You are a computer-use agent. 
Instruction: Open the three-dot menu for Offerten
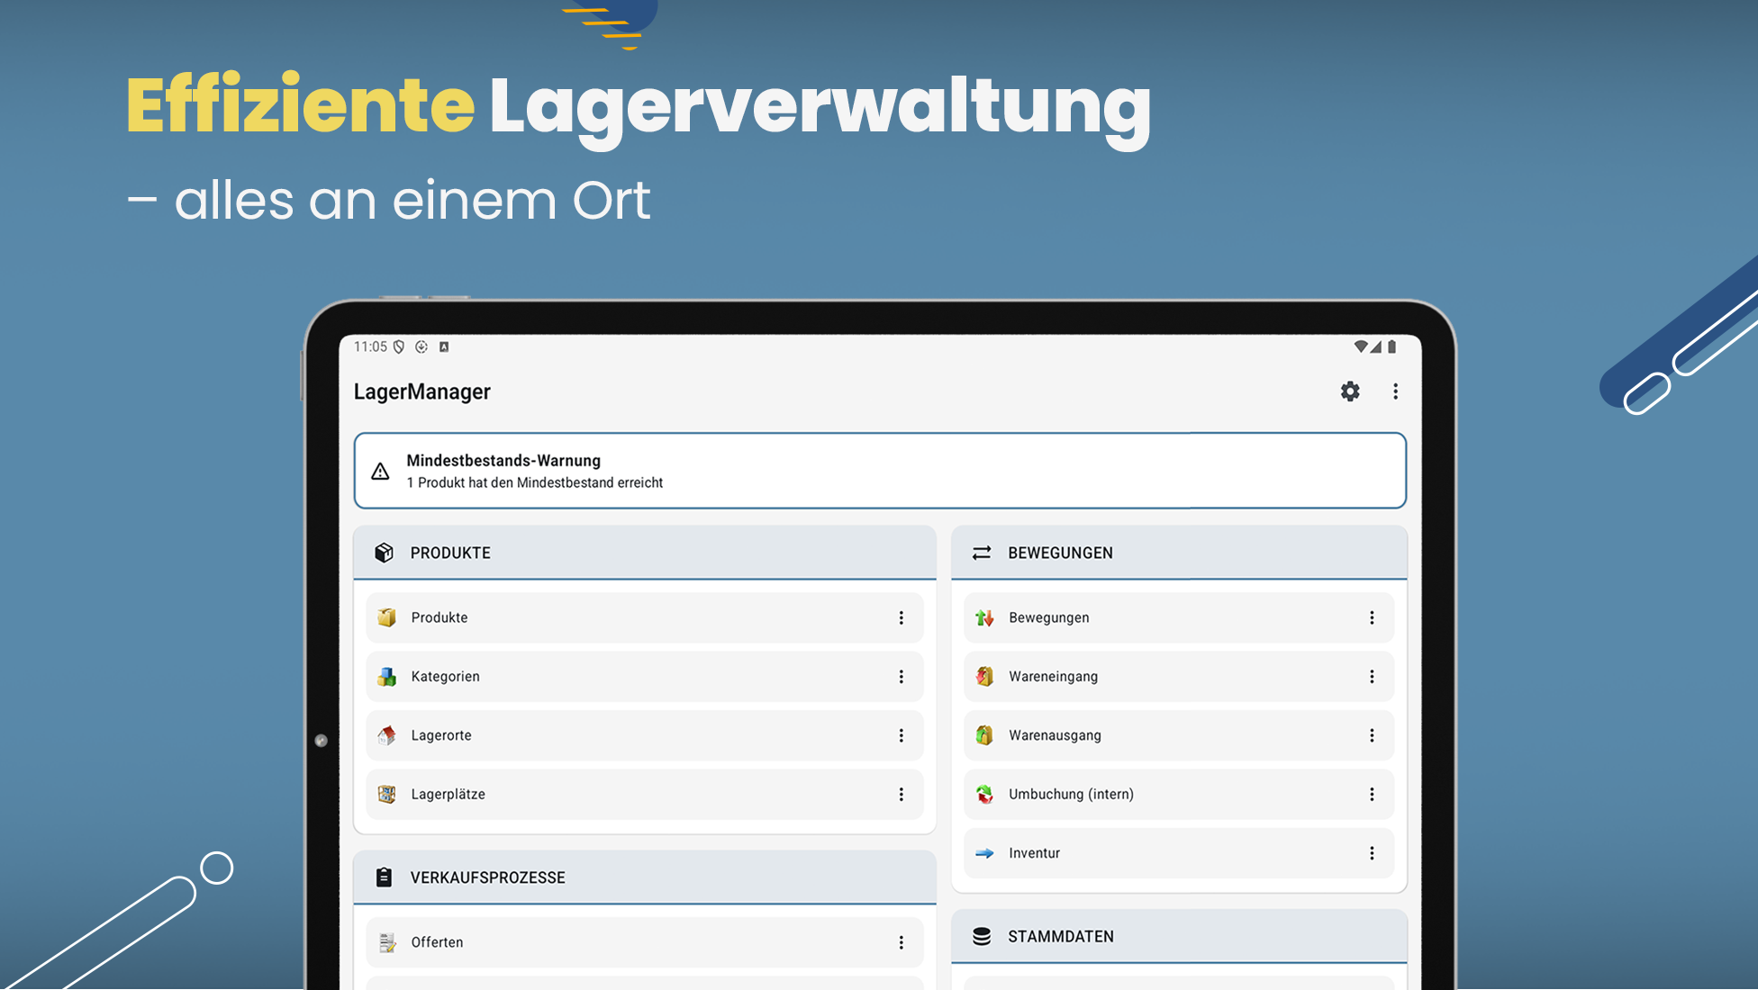pos(901,942)
